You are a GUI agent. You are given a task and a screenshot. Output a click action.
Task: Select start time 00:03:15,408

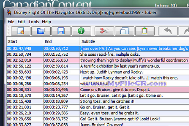coord(19,101)
